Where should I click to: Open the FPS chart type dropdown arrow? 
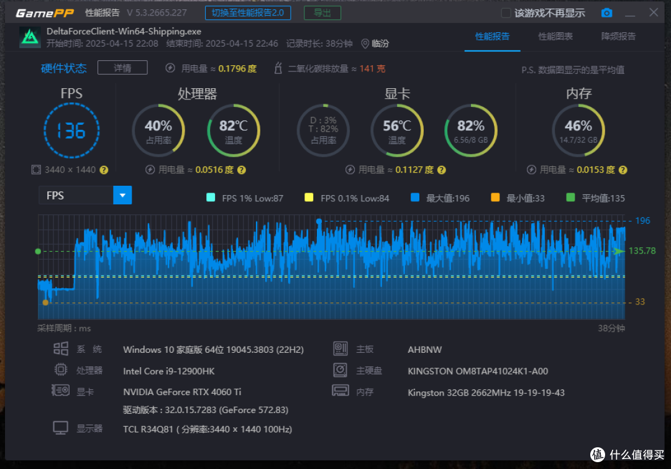122,195
